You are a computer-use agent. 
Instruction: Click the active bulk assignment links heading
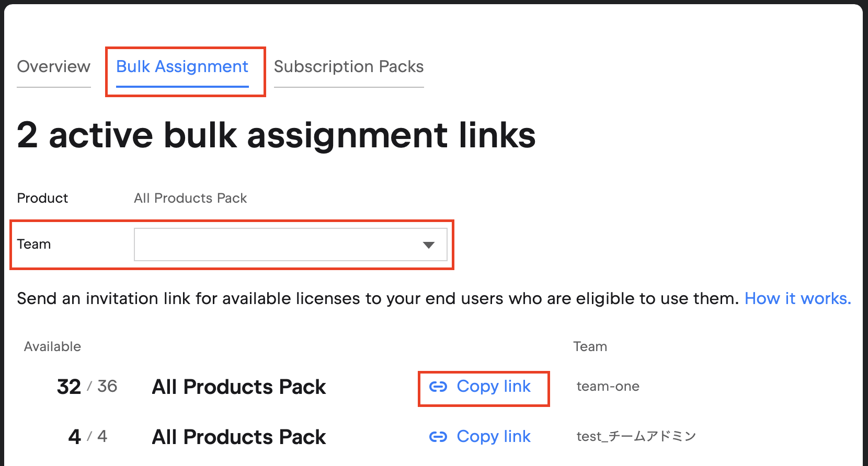(276, 135)
